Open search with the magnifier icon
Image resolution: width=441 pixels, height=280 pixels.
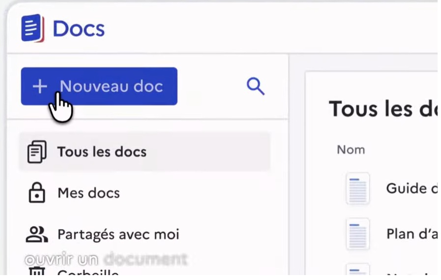pos(255,86)
